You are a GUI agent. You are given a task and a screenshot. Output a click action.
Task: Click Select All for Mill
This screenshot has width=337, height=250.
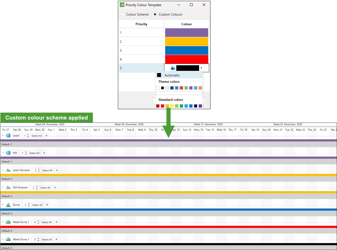pyautogui.click(x=34, y=153)
